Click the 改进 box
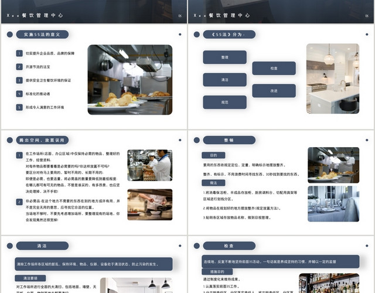Image resolution: width=375 pixels, height=293 pixels. pos(274,91)
